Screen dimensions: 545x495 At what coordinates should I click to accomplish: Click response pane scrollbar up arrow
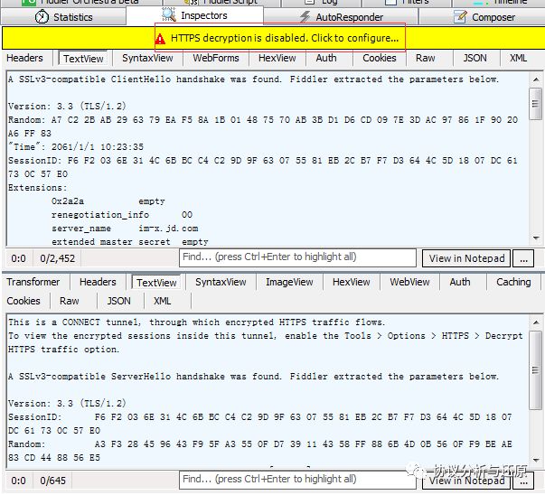click(536, 322)
